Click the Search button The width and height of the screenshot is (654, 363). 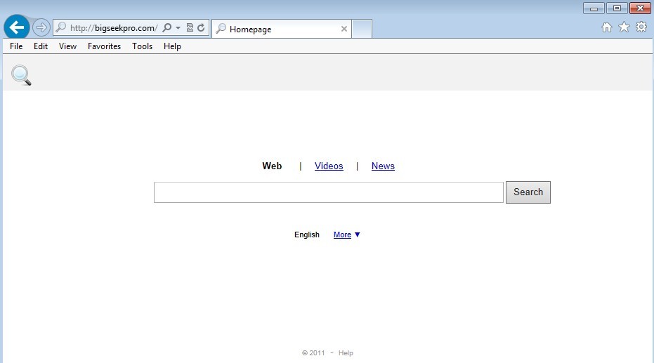tap(528, 192)
